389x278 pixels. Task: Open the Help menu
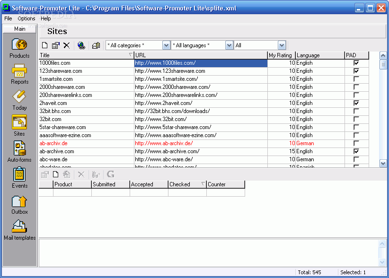(45, 18)
